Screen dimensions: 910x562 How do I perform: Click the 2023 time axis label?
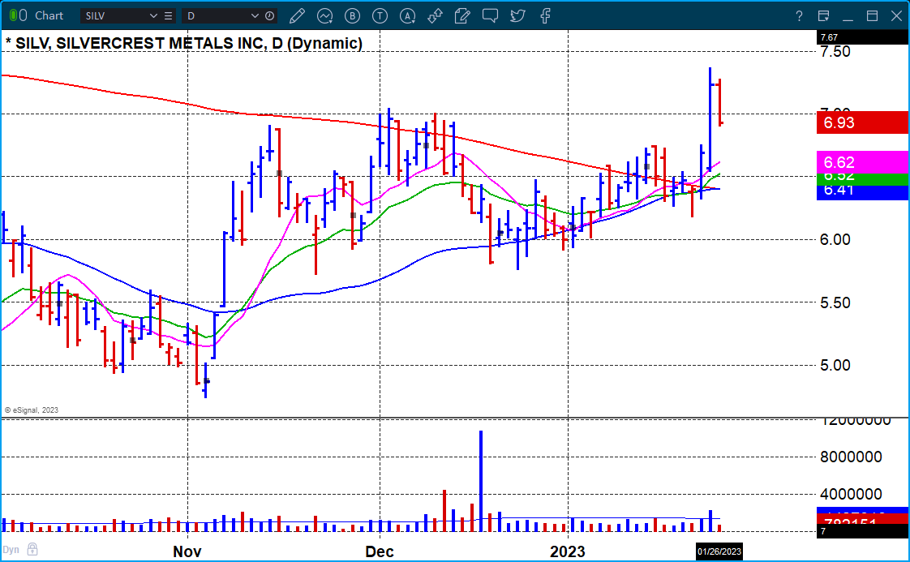click(x=568, y=551)
